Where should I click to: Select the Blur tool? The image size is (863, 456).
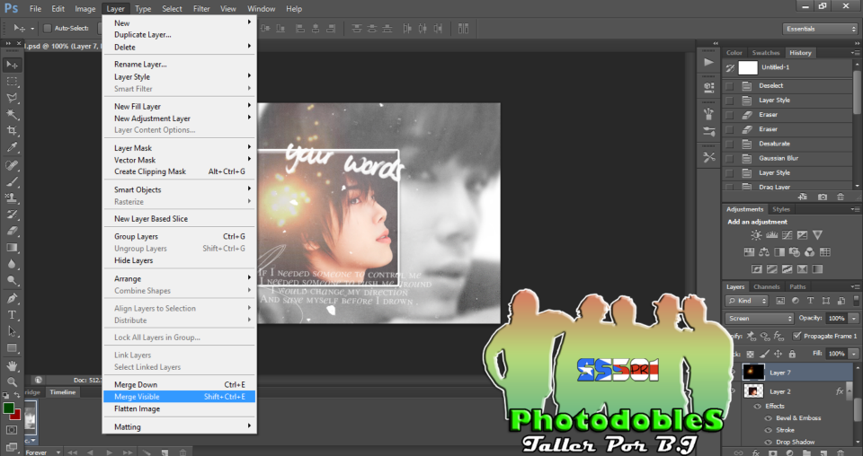click(x=12, y=264)
